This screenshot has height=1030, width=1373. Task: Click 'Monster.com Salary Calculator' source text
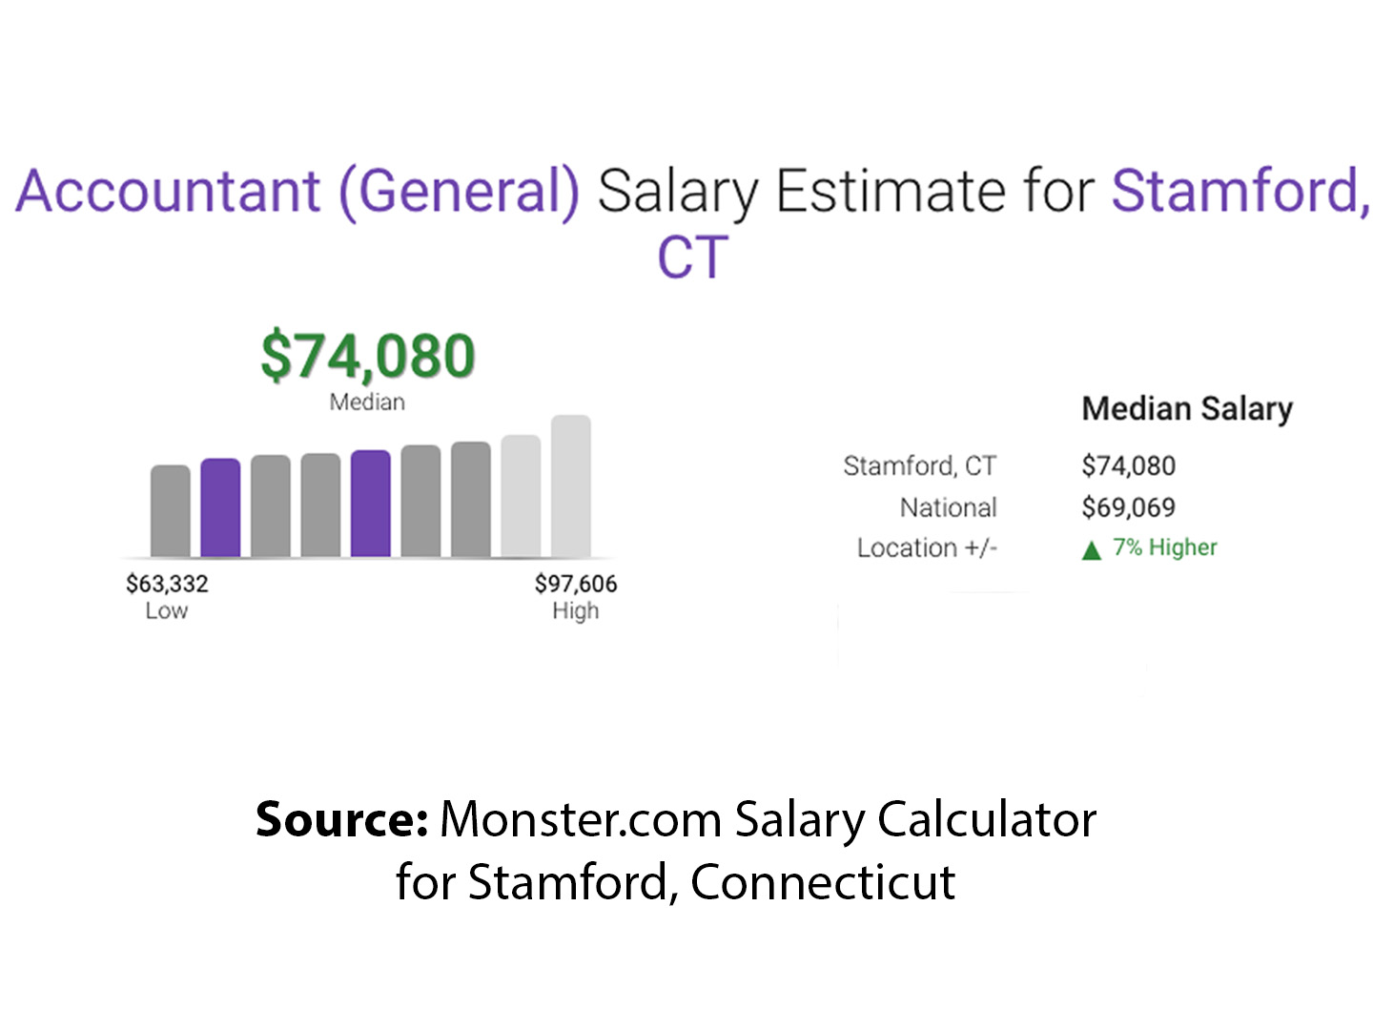768,819
